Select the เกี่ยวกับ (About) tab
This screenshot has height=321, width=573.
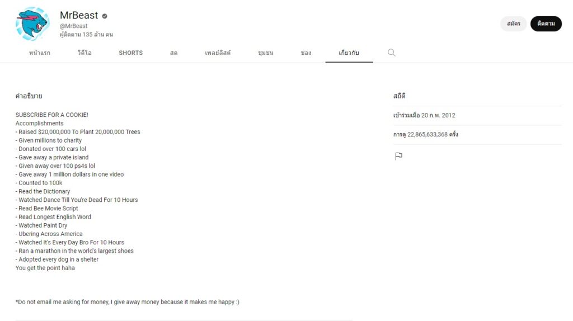(x=349, y=53)
